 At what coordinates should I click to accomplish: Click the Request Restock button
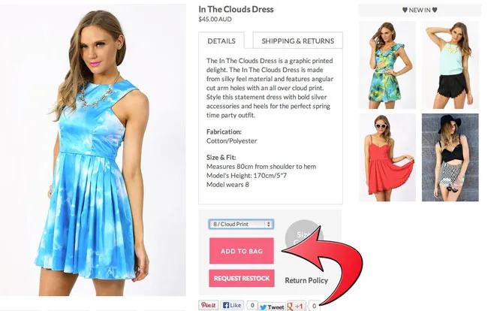[242, 278]
